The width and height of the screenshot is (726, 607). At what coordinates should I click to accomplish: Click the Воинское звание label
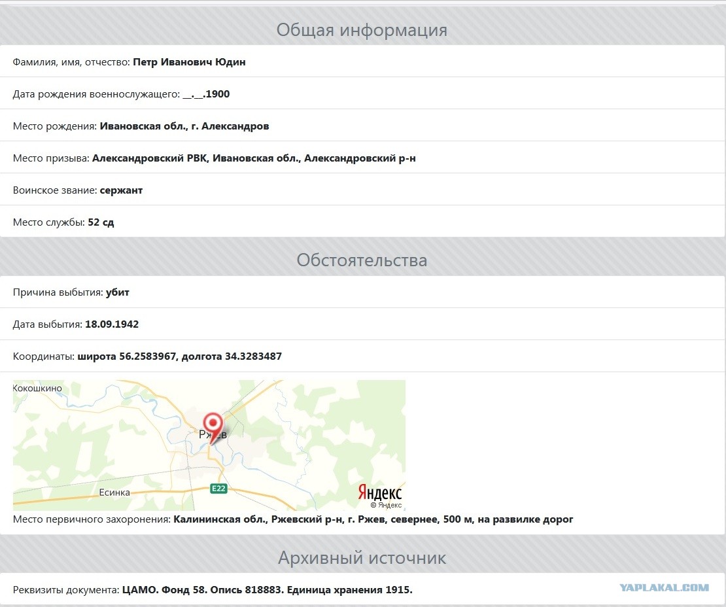(x=55, y=190)
